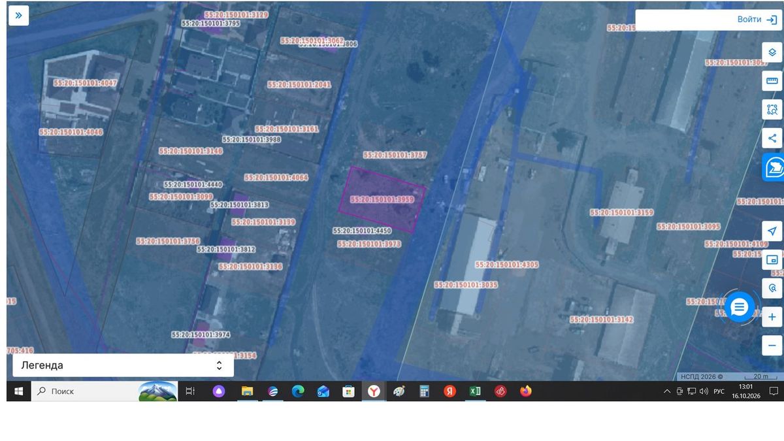Click parcel label 55:20:150101:2041
This screenshot has height=441, width=784.
(x=299, y=85)
